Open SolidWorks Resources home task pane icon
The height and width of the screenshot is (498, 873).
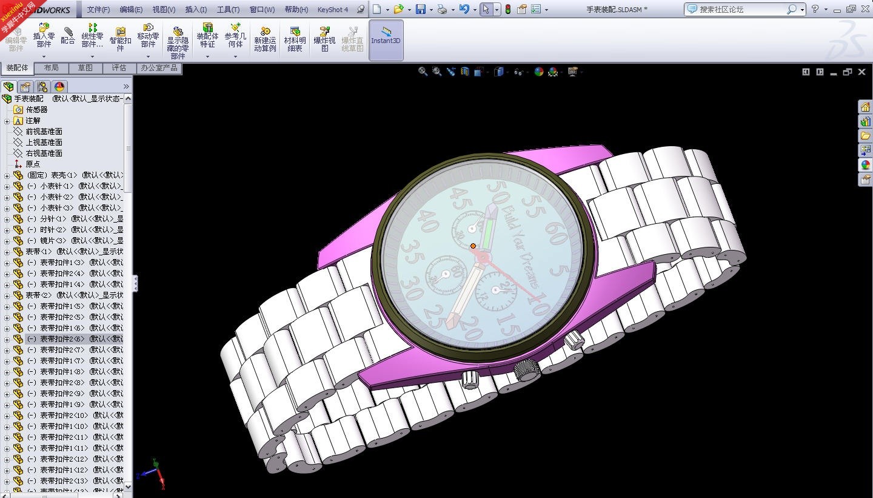click(865, 107)
